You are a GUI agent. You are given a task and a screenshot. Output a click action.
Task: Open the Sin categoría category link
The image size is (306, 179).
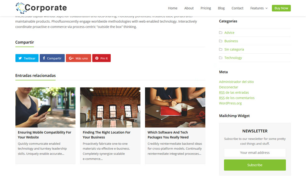click(234, 49)
